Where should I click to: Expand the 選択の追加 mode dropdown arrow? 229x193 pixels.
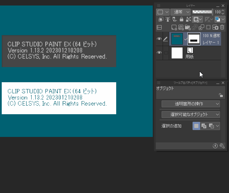click(217, 126)
